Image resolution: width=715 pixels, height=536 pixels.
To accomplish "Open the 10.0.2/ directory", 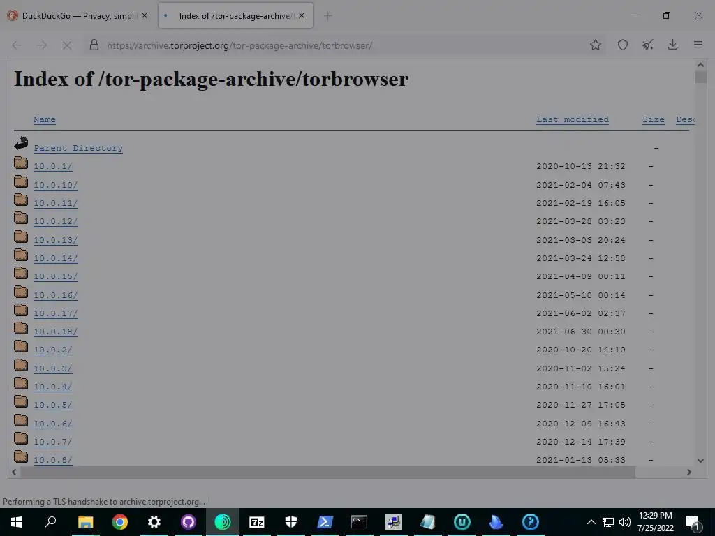I will (x=53, y=350).
